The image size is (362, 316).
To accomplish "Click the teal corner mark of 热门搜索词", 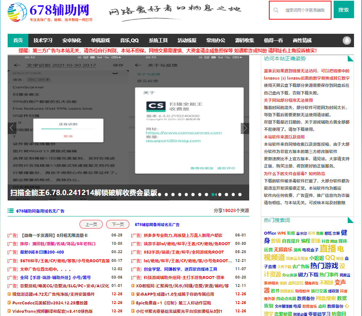I will click(351, 220).
